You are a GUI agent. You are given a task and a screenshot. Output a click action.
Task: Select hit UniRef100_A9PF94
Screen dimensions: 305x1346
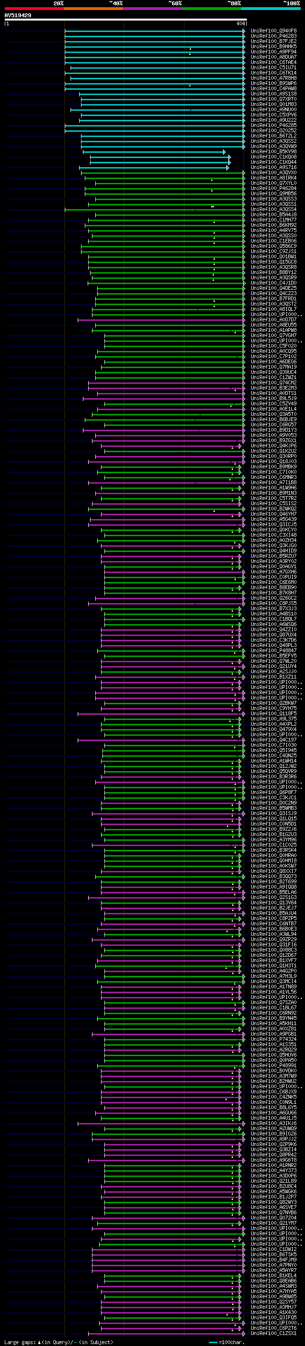(x=274, y=52)
